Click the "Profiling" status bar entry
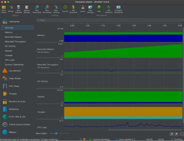 click(178, 139)
